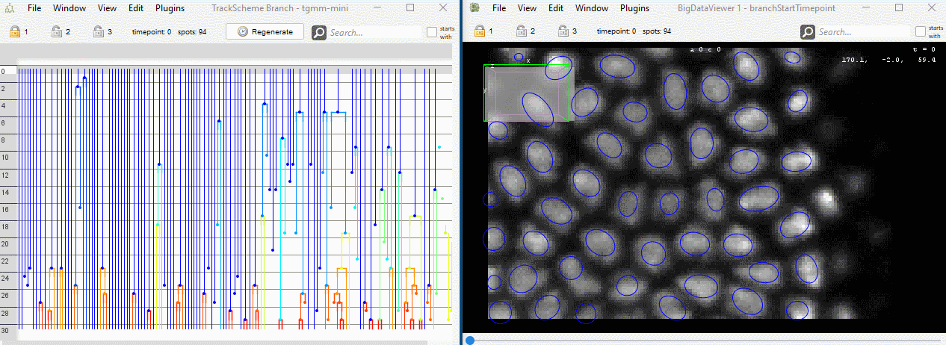Toggle lock 2 in TrackScheme Branch window
This screenshot has height=345, width=946.
tap(56, 32)
